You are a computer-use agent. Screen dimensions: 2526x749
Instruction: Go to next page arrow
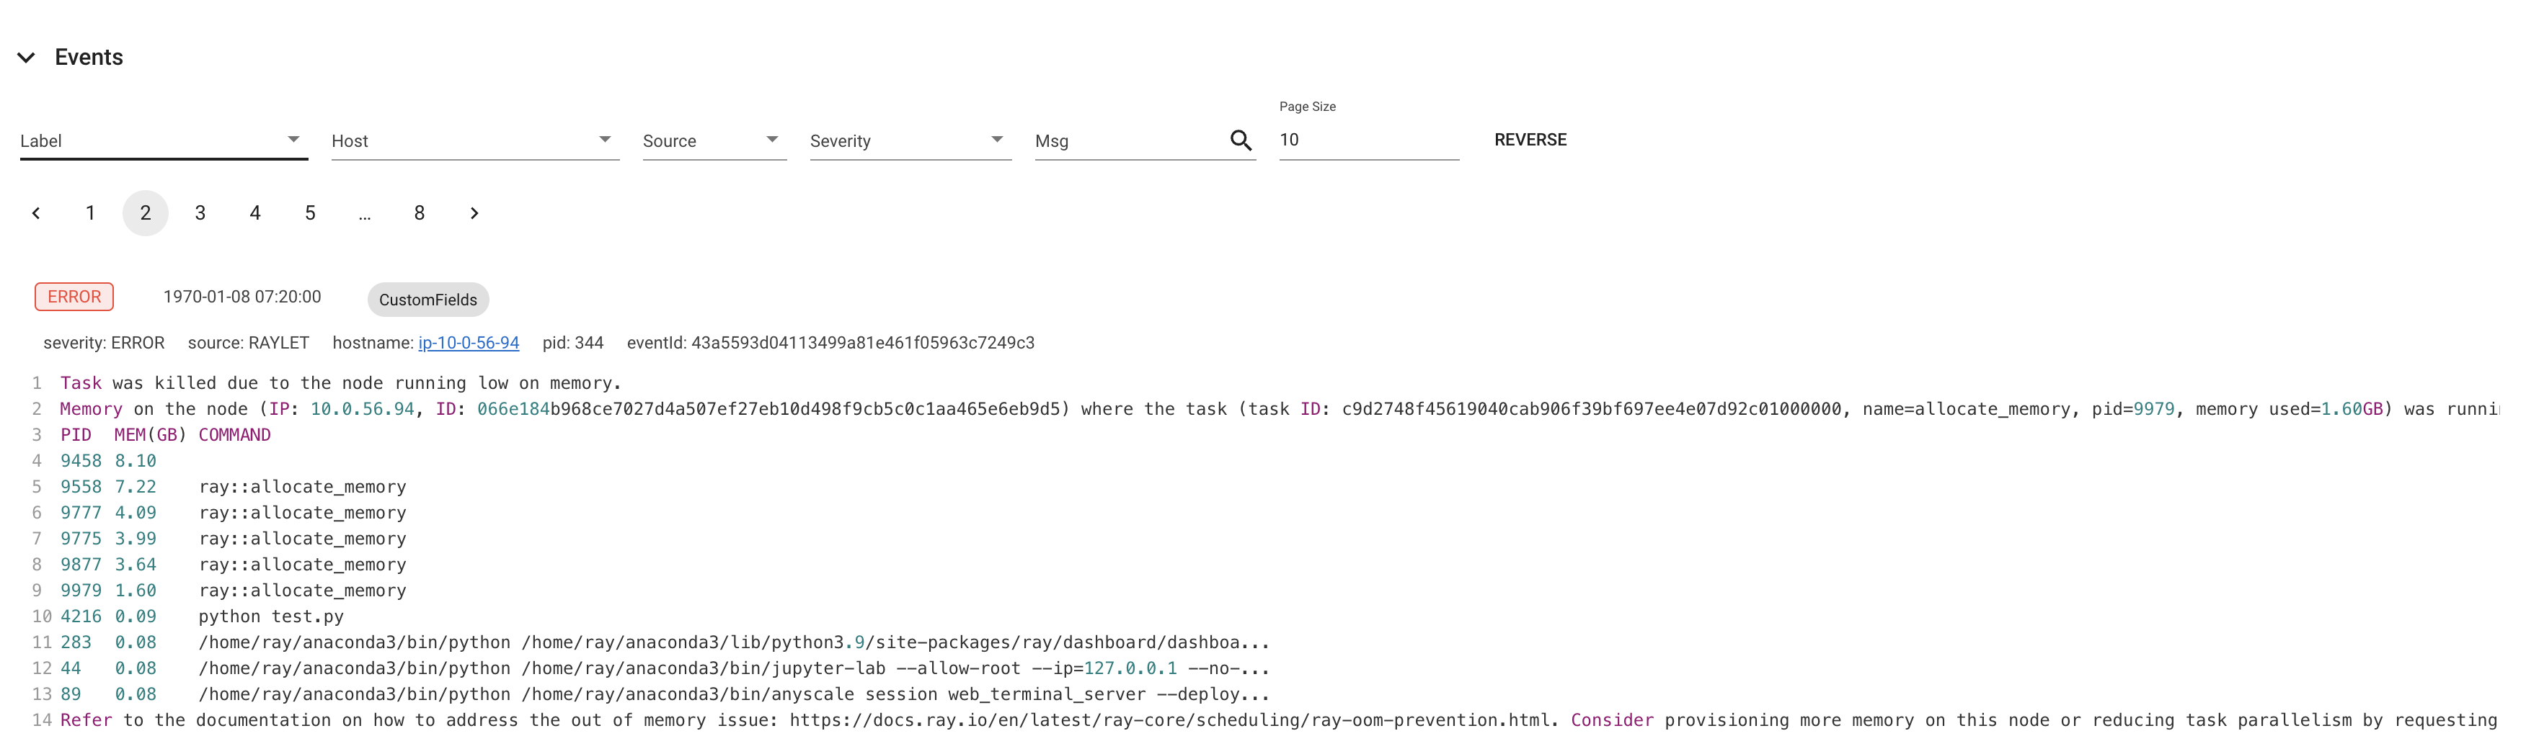(x=474, y=213)
